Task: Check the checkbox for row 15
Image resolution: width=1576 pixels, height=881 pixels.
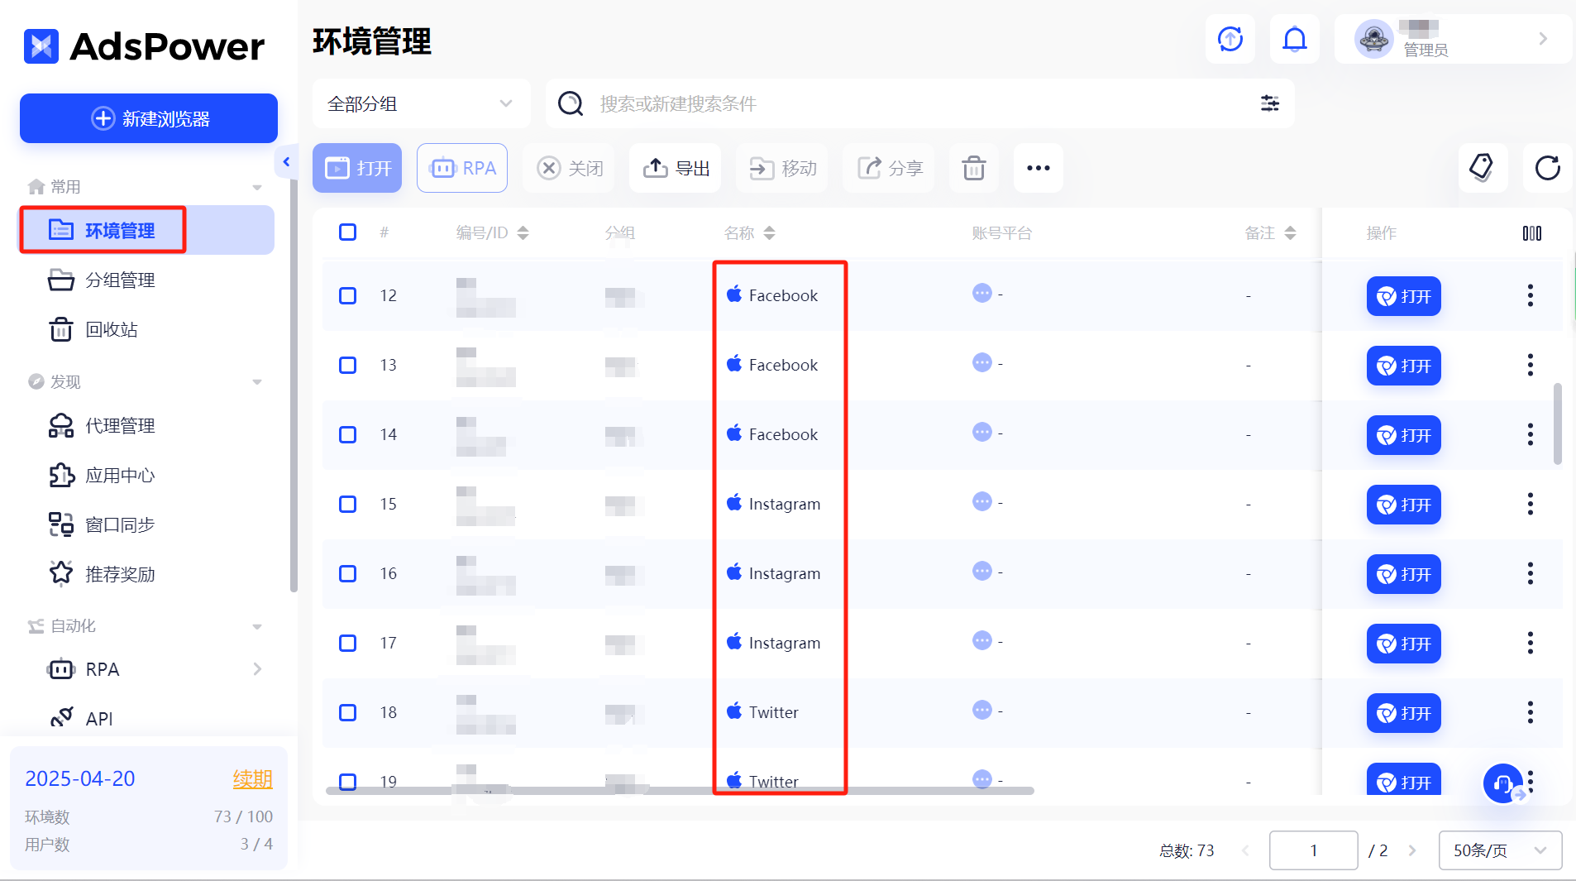Action: click(347, 504)
